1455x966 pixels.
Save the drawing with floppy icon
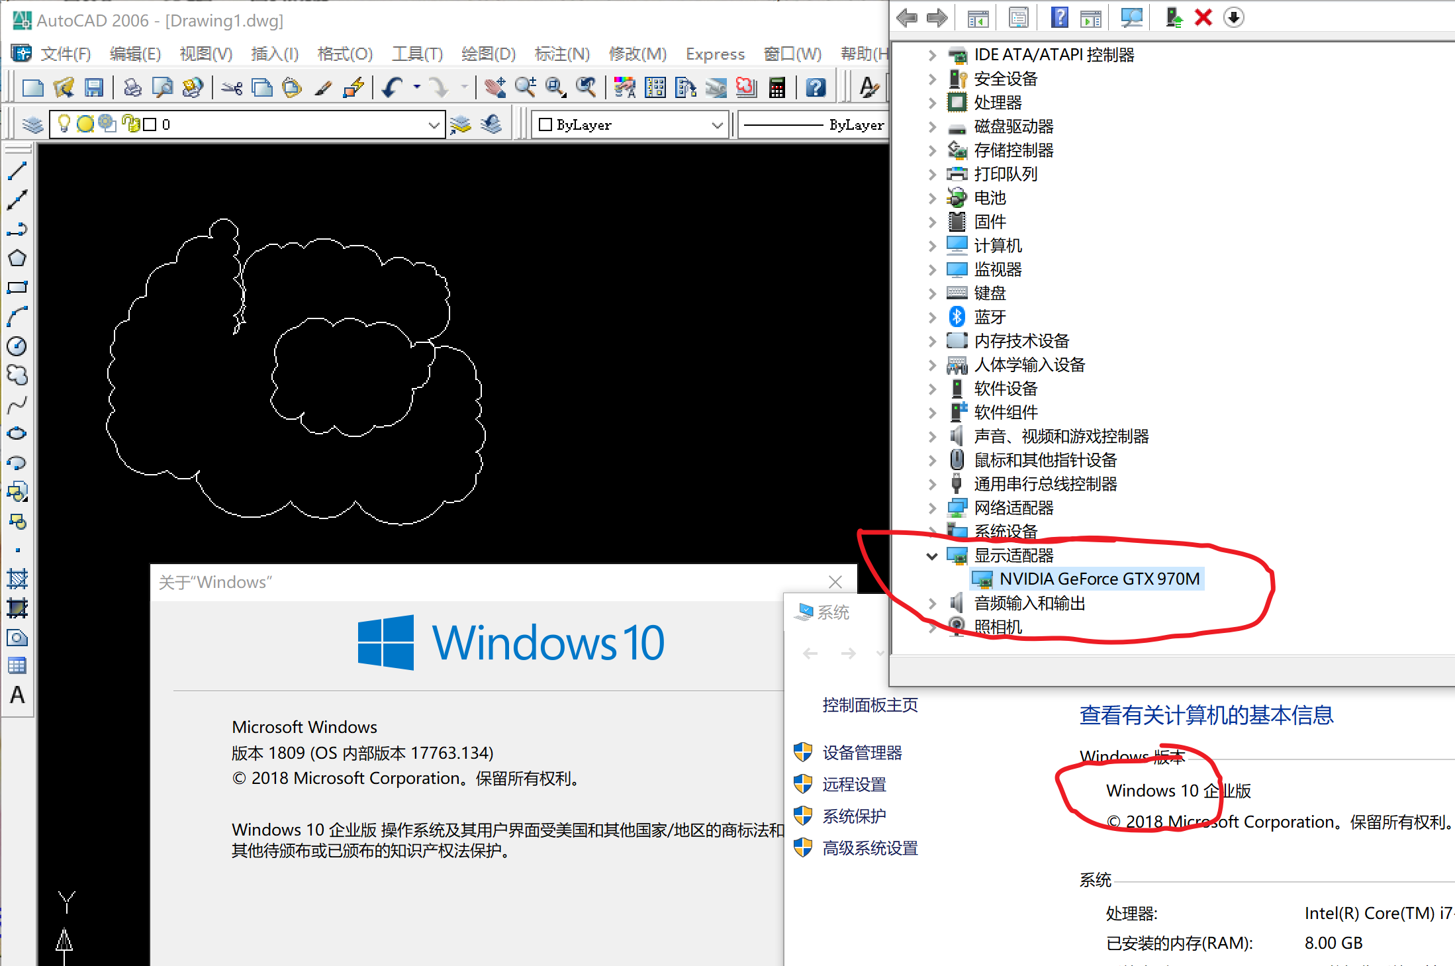[x=94, y=87]
